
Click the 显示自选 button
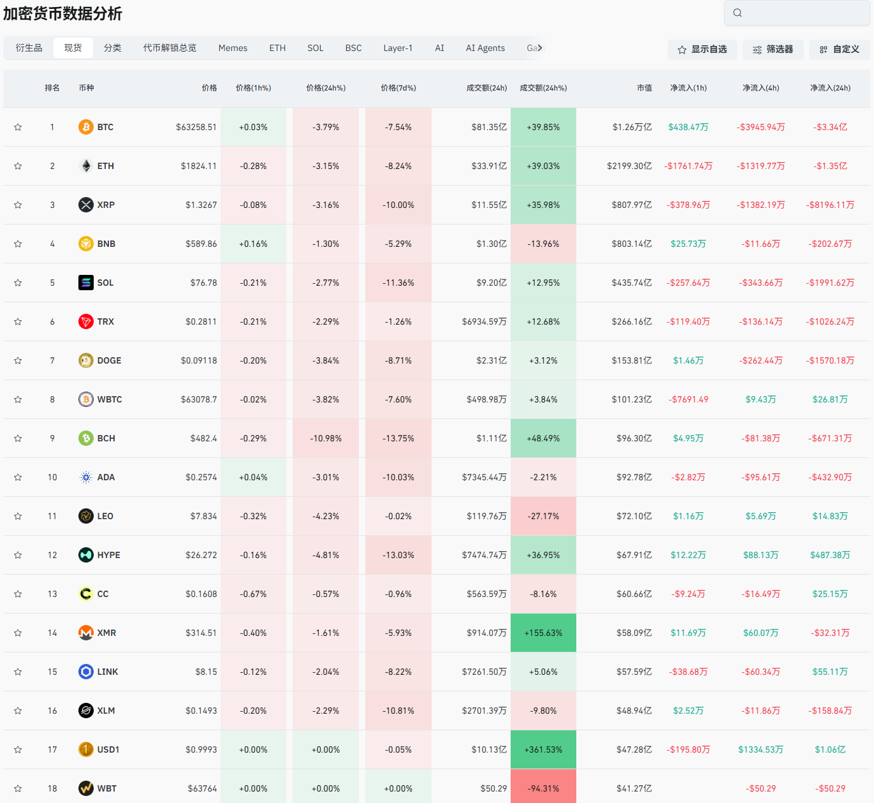pyautogui.click(x=702, y=49)
